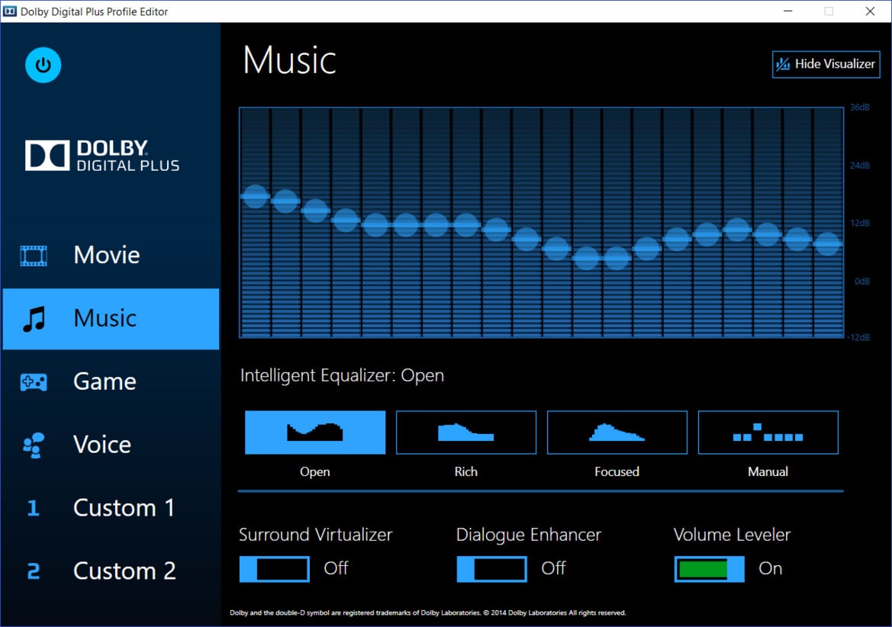Click the Music note icon
This screenshot has width=892, height=627.
click(x=34, y=319)
